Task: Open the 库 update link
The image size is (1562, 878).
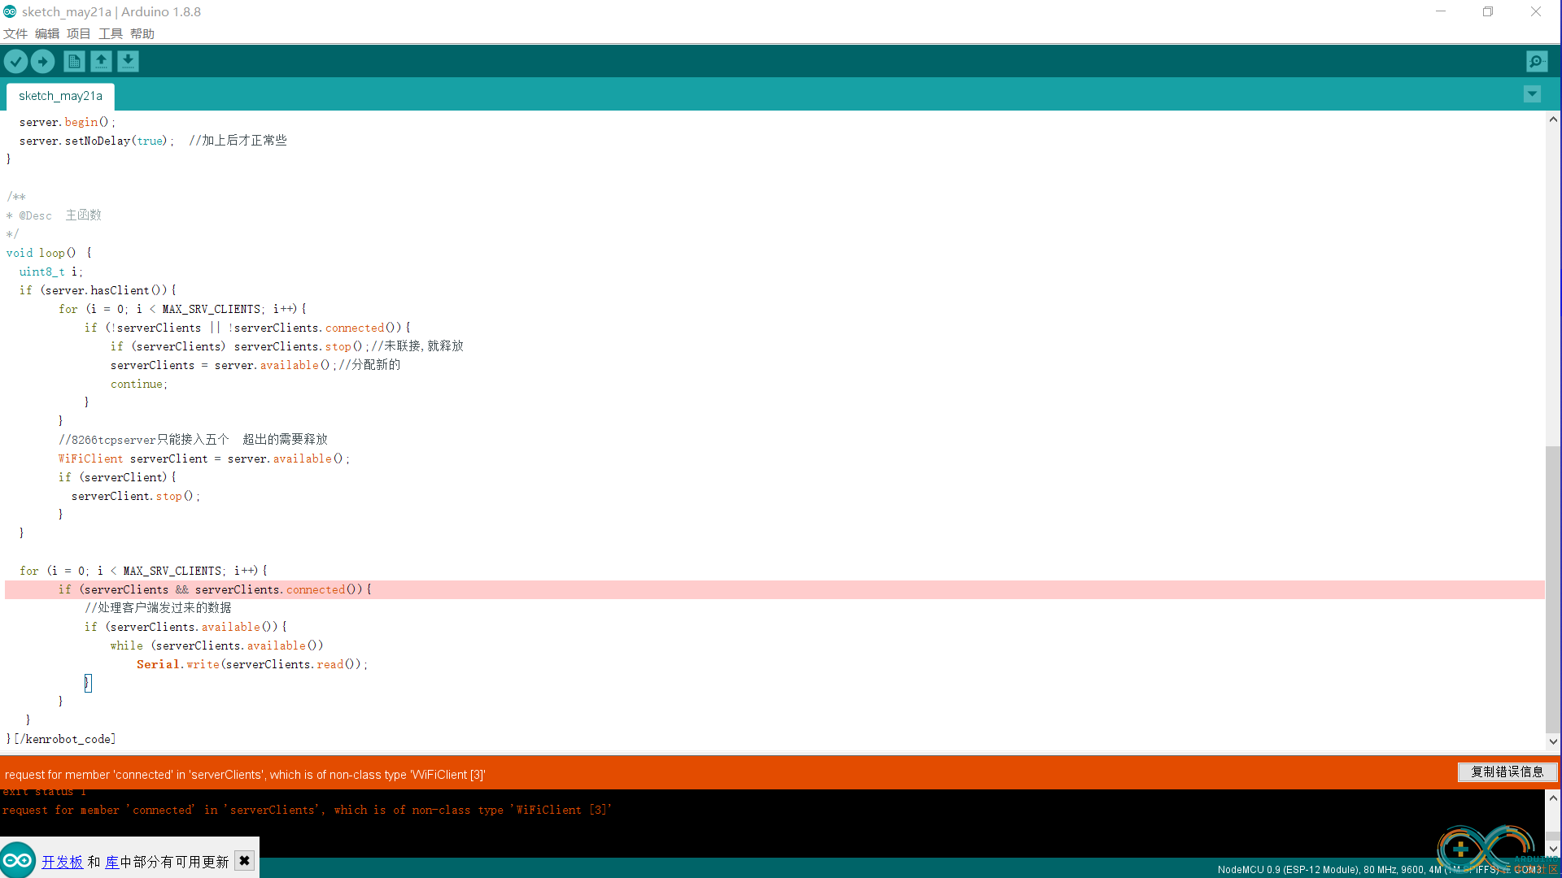Action: (112, 862)
